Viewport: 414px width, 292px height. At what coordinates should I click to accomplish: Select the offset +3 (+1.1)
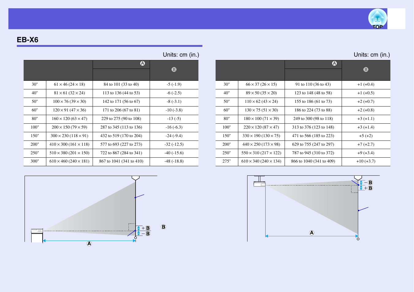pyautogui.click(x=366, y=119)
